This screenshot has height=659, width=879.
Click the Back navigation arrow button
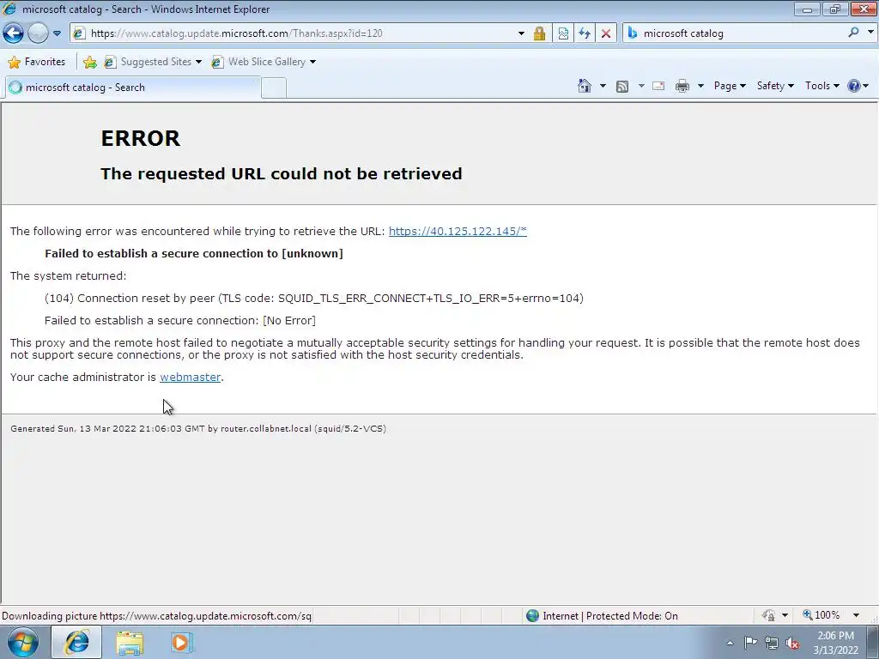pos(14,33)
